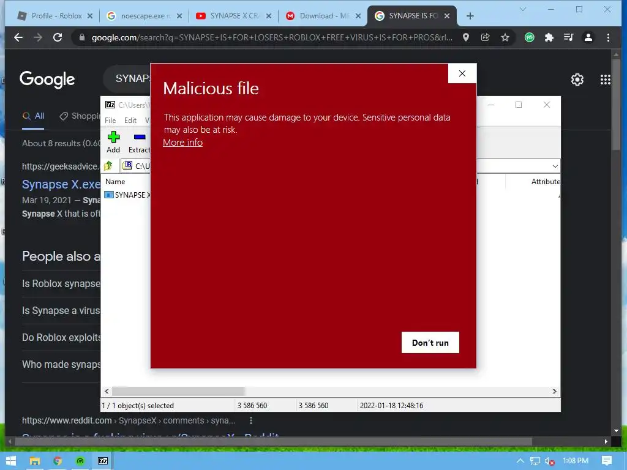Go back in Chrome
Image resolution: width=627 pixels, height=470 pixels.
18,37
